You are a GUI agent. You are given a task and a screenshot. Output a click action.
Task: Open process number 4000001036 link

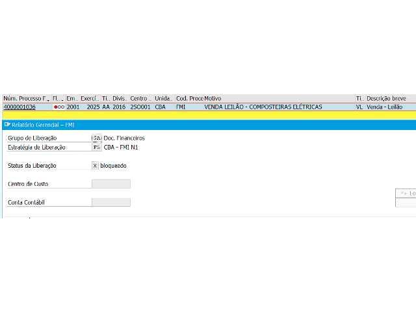pyautogui.click(x=19, y=107)
